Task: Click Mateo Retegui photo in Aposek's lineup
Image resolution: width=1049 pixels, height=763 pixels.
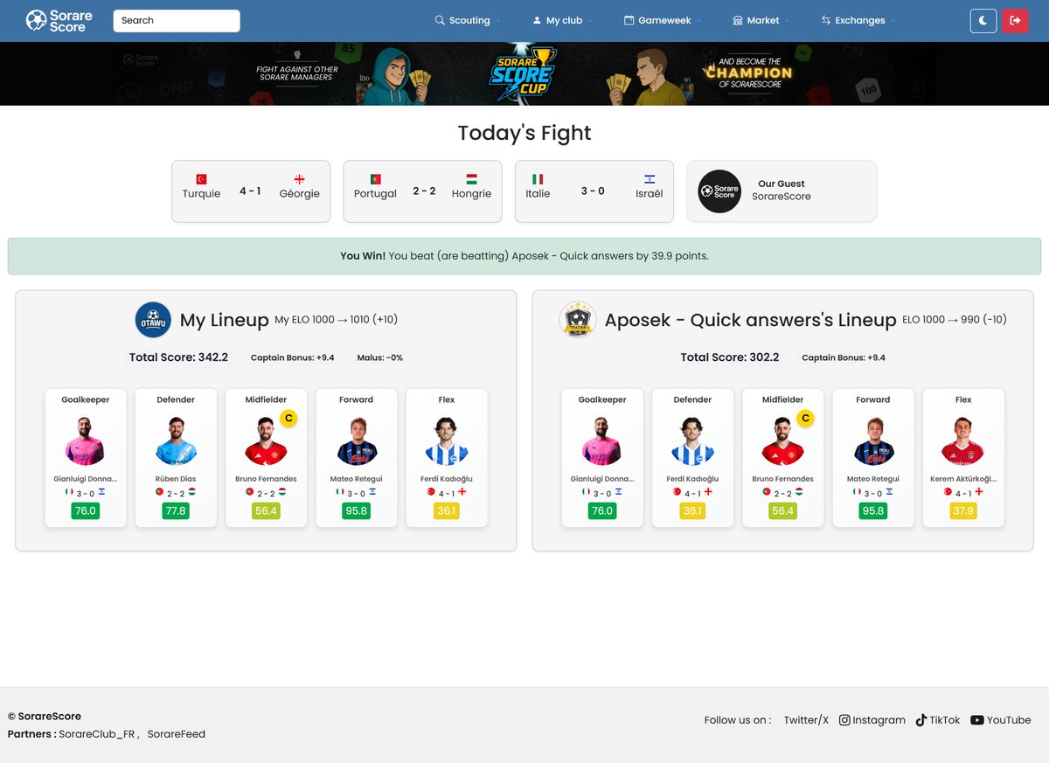Action: click(873, 440)
